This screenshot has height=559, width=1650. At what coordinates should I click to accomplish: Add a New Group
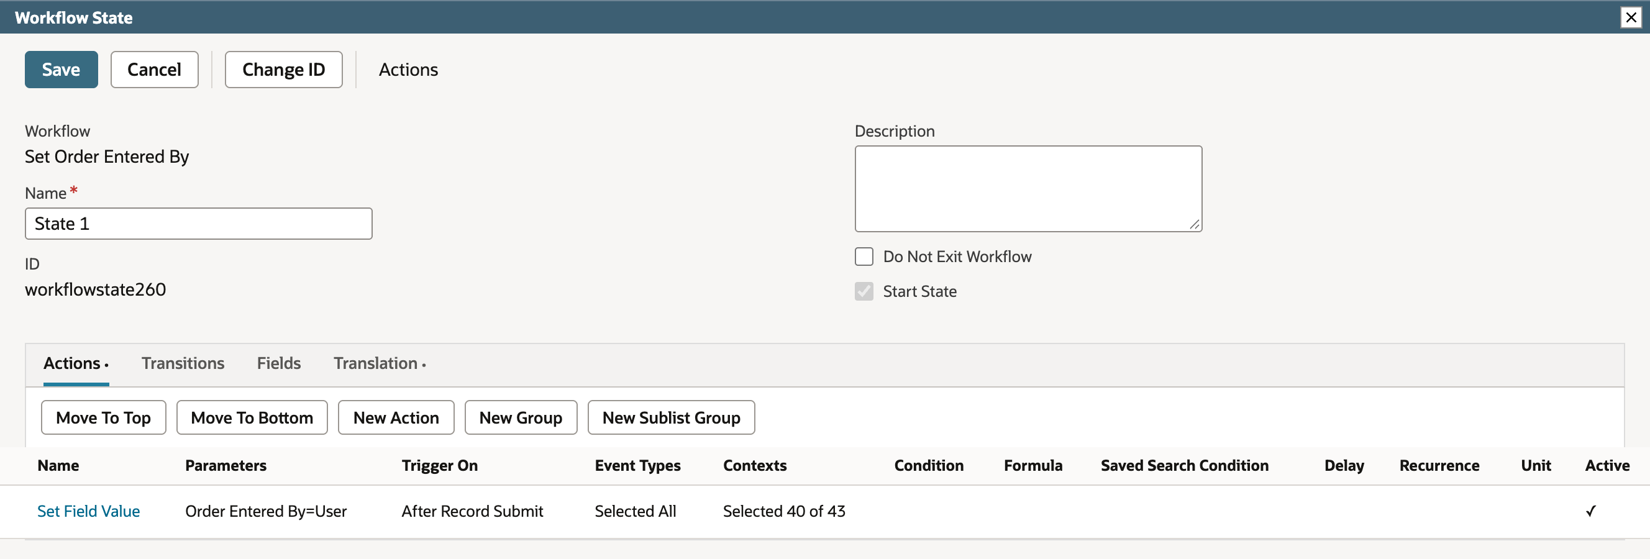(x=520, y=417)
